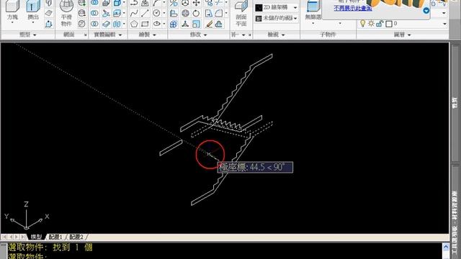461x259 pixels.
Task: Click the black 2D 線架構 visual style swatch
Action: tap(259, 7)
